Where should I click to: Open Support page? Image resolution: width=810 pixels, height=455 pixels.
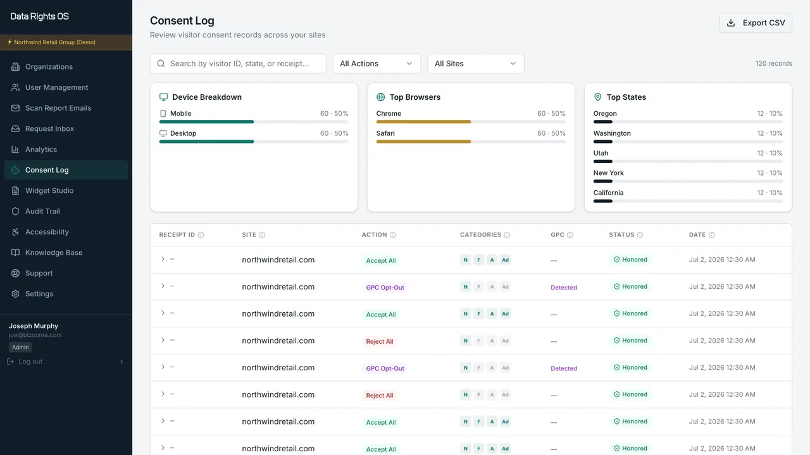click(x=66, y=273)
